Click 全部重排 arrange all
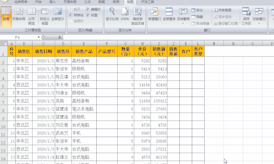274x164 pixels. [169, 14]
